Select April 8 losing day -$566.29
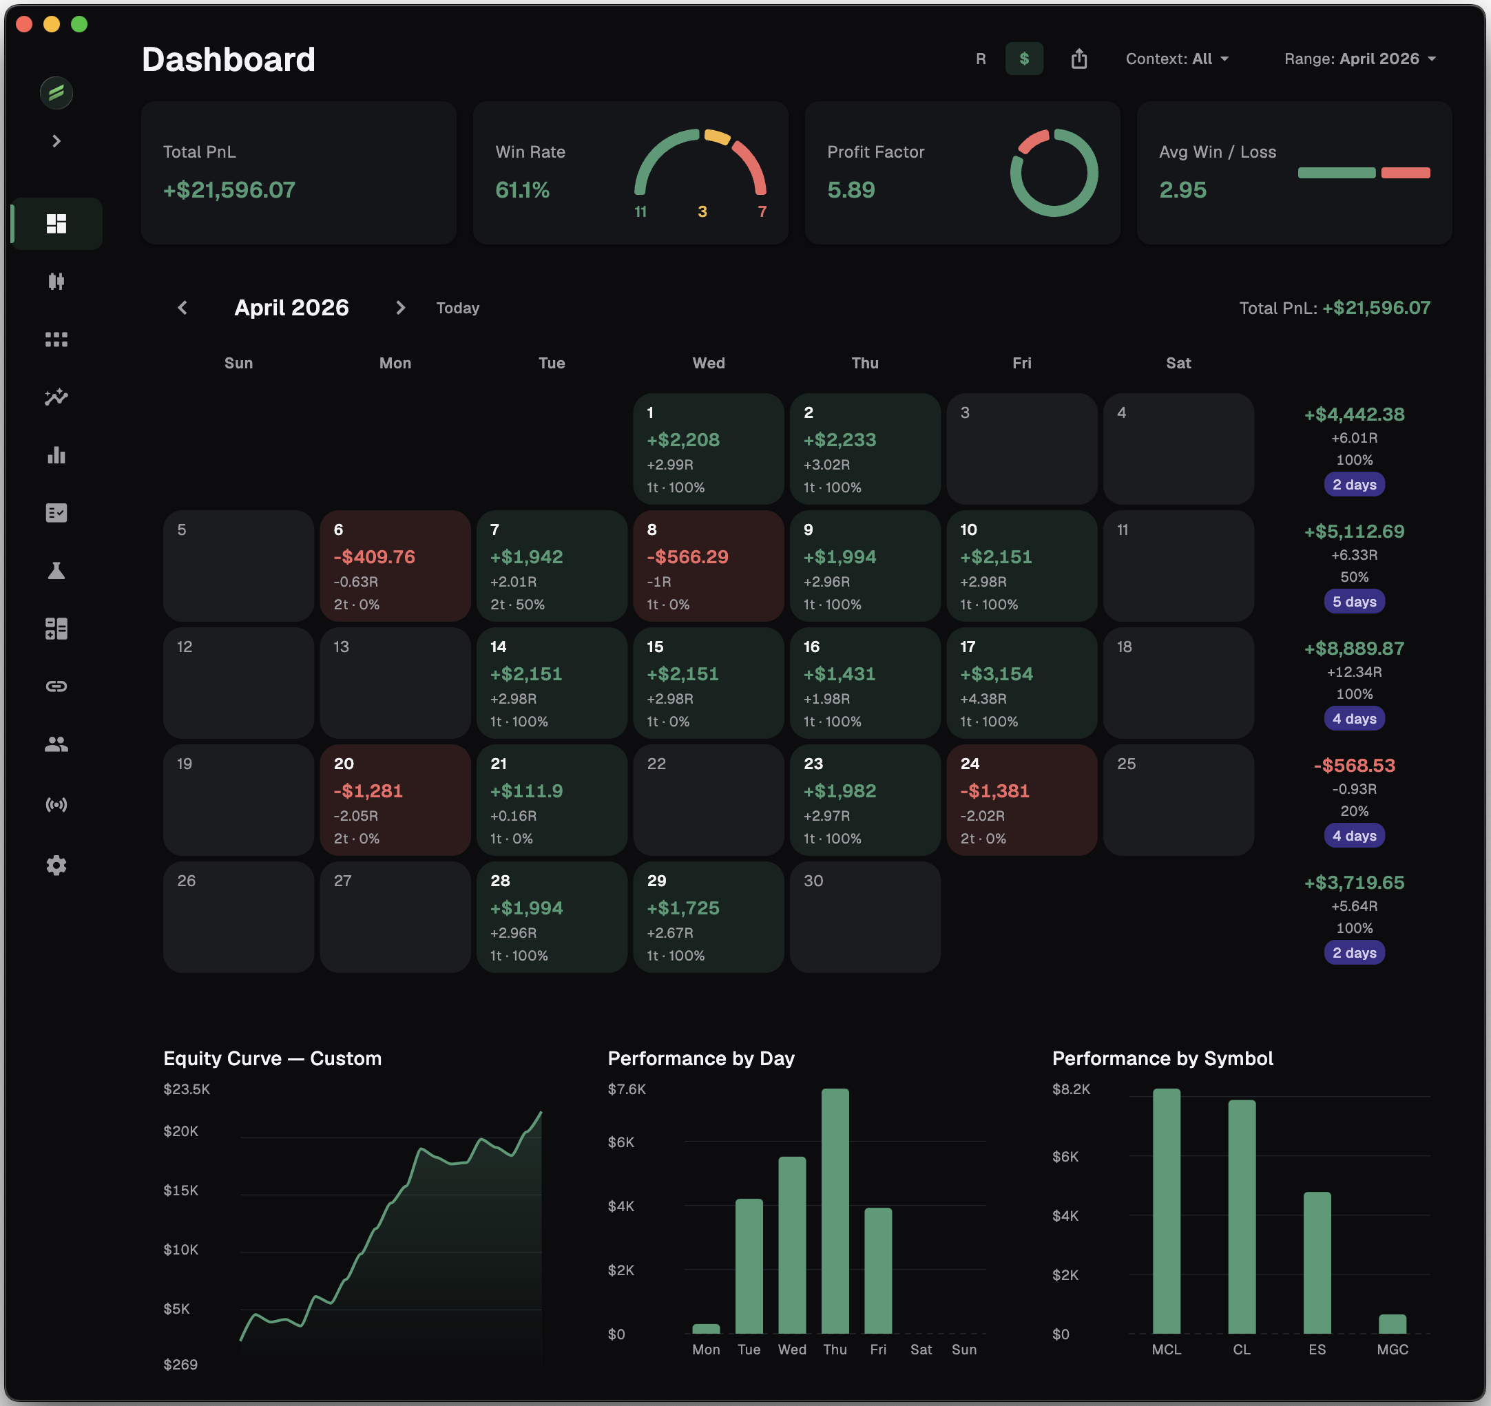This screenshot has width=1491, height=1406. pyautogui.click(x=708, y=565)
